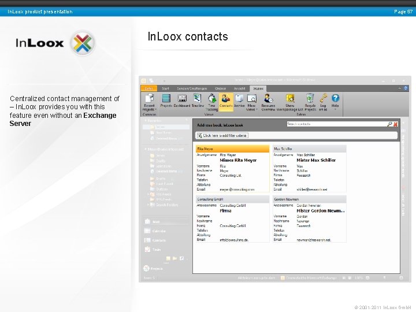
Task: Select the InLoox ribbon tab
Action: coord(258,88)
